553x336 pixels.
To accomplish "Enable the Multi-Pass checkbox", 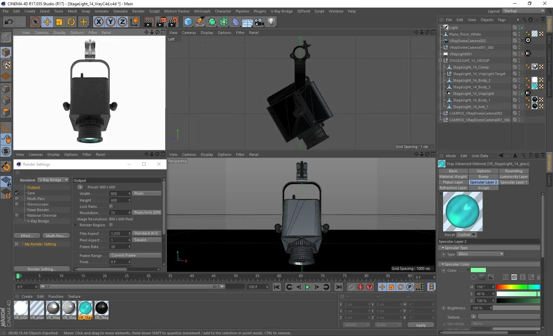I will click(17, 199).
